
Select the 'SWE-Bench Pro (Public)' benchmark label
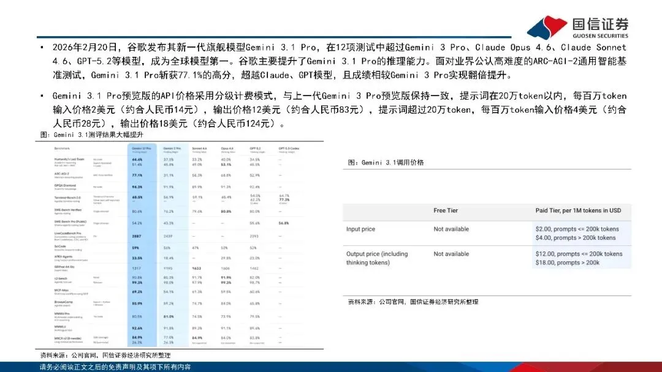[70, 221]
